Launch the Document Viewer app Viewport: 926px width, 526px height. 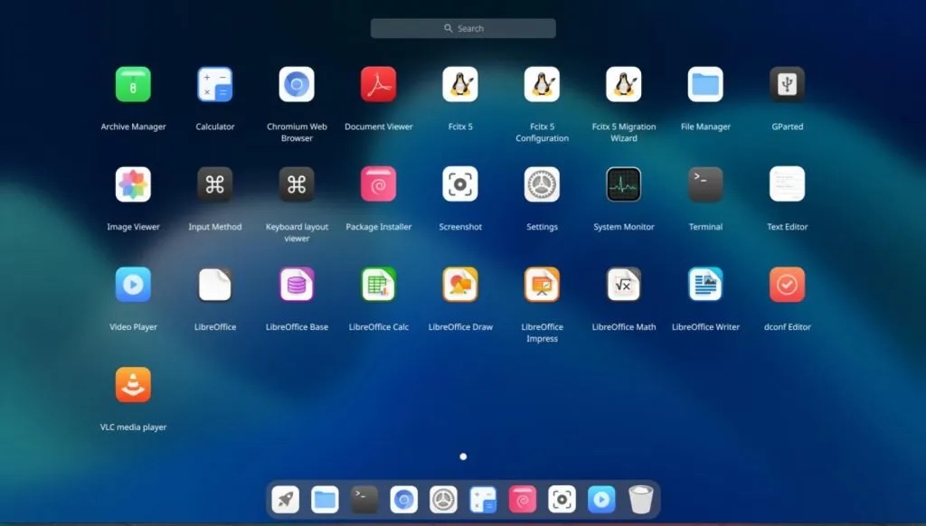coord(378,85)
